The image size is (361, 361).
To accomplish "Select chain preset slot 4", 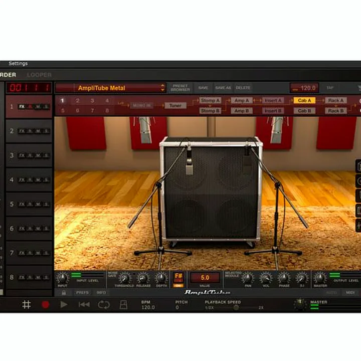I will [107, 101].
